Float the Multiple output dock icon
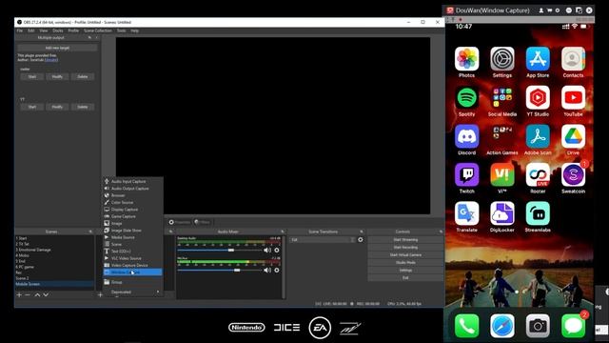 (89, 38)
